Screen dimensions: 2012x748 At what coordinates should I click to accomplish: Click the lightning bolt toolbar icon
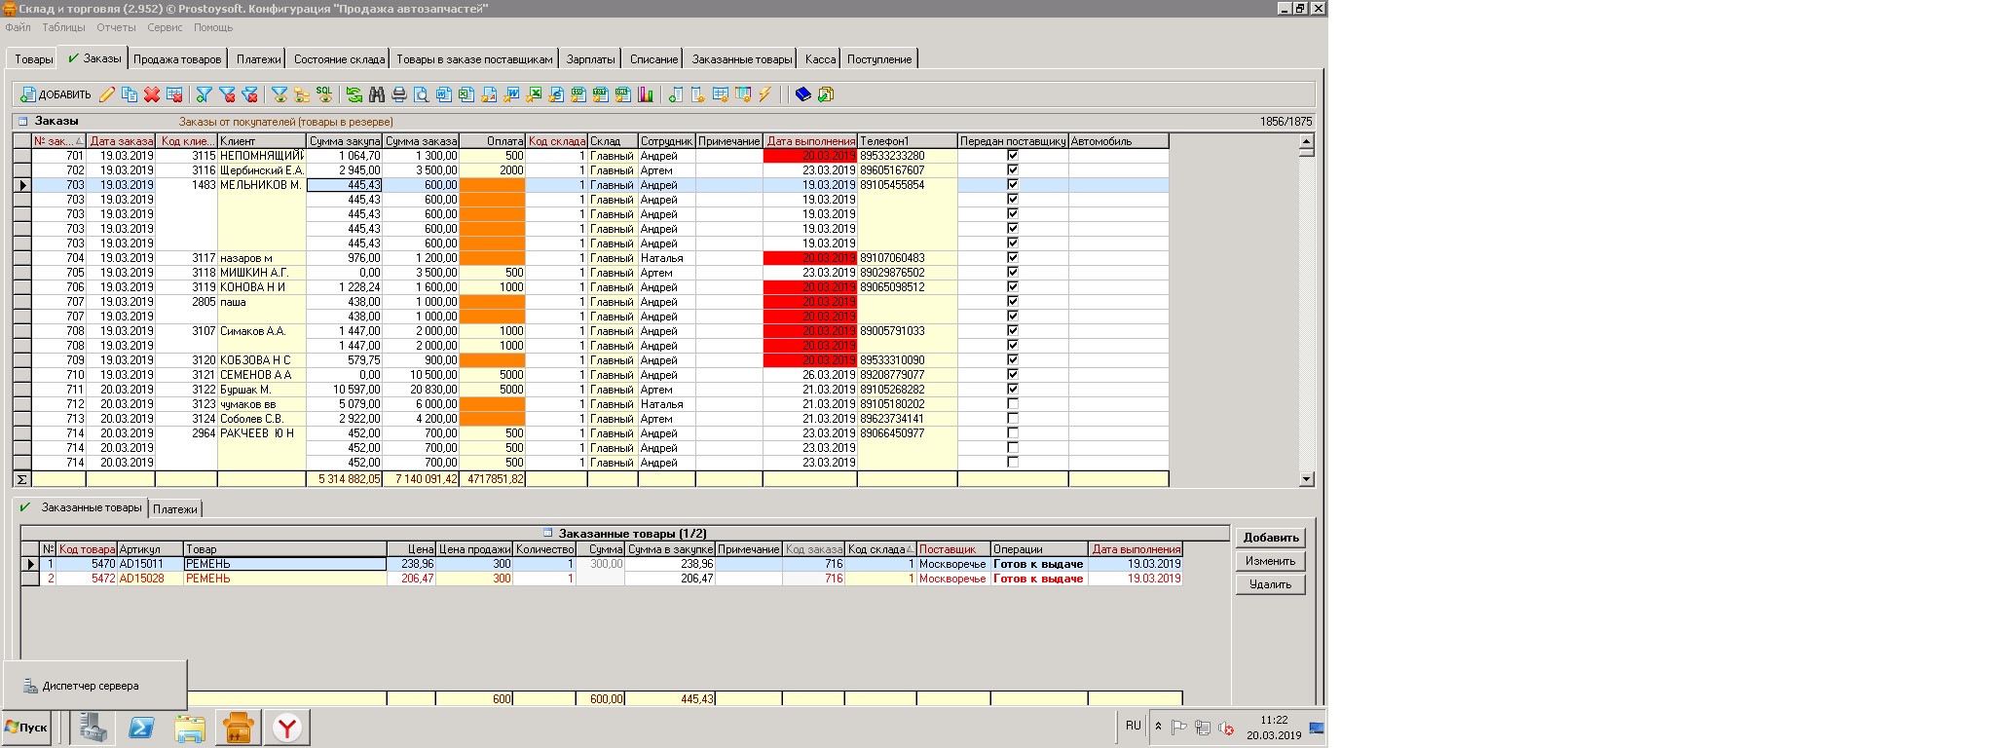click(765, 94)
